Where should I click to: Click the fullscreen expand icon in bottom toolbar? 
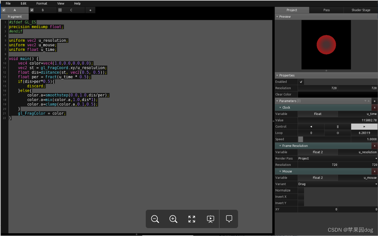tap(192, 219)
